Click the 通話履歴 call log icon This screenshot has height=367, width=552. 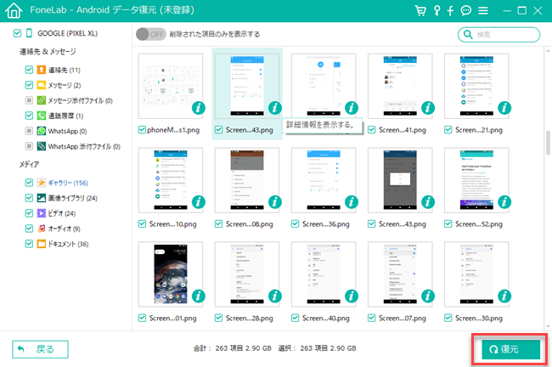(x=42, y=116)
